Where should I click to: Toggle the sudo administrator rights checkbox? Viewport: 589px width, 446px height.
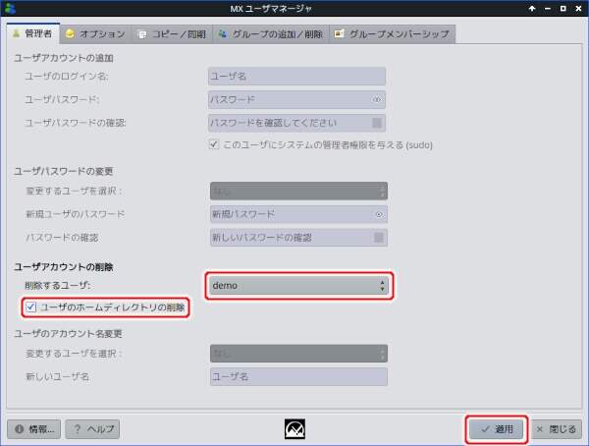pyautogui.click(x=214, y=144)
